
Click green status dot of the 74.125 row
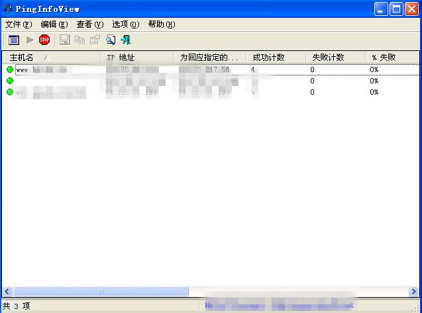(x=10, y=92)
